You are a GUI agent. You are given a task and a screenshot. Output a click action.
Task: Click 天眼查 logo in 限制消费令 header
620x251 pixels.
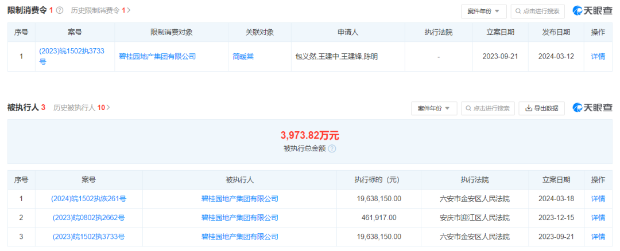point(592,11)
